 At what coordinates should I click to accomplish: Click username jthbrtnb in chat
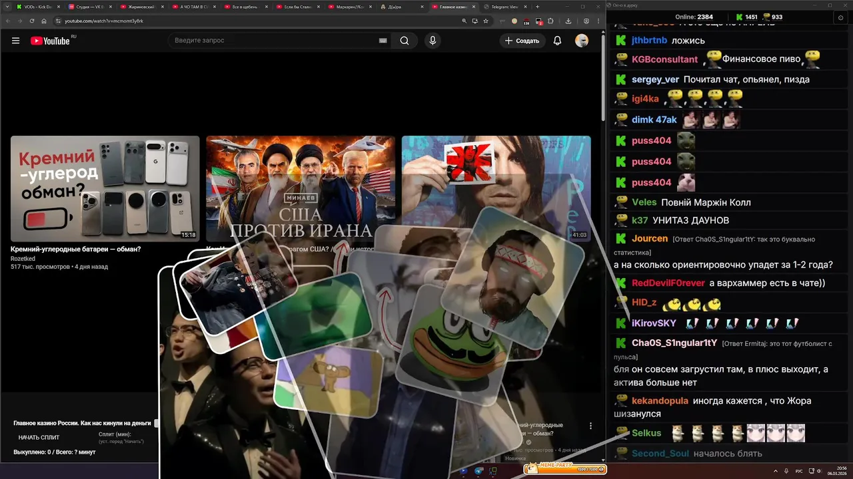pos(650,41)
